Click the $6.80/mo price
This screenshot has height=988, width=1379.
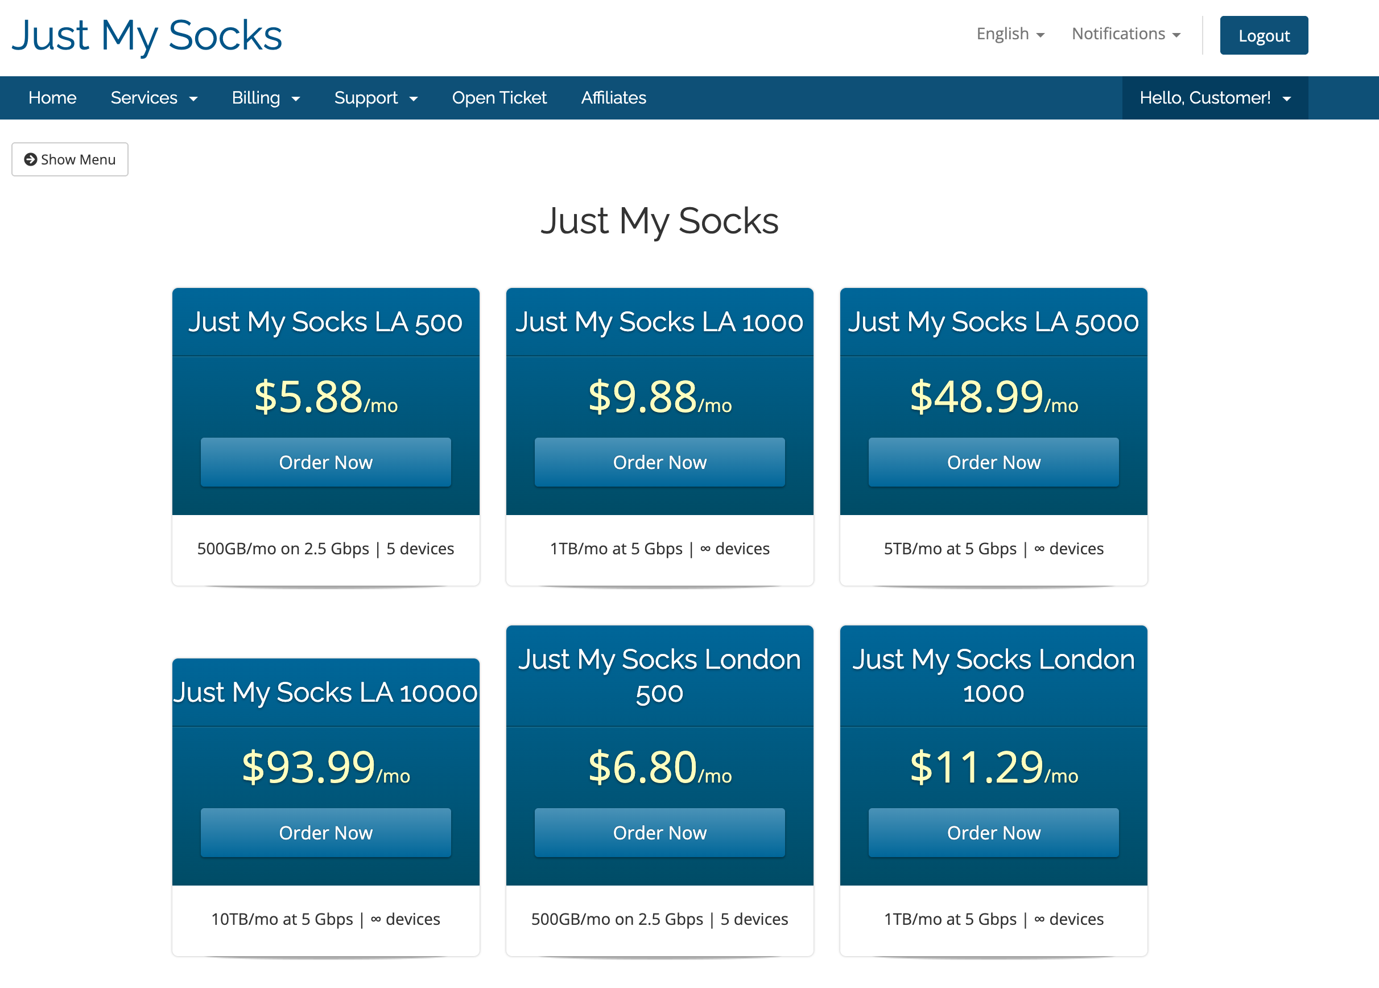point(660,768)
